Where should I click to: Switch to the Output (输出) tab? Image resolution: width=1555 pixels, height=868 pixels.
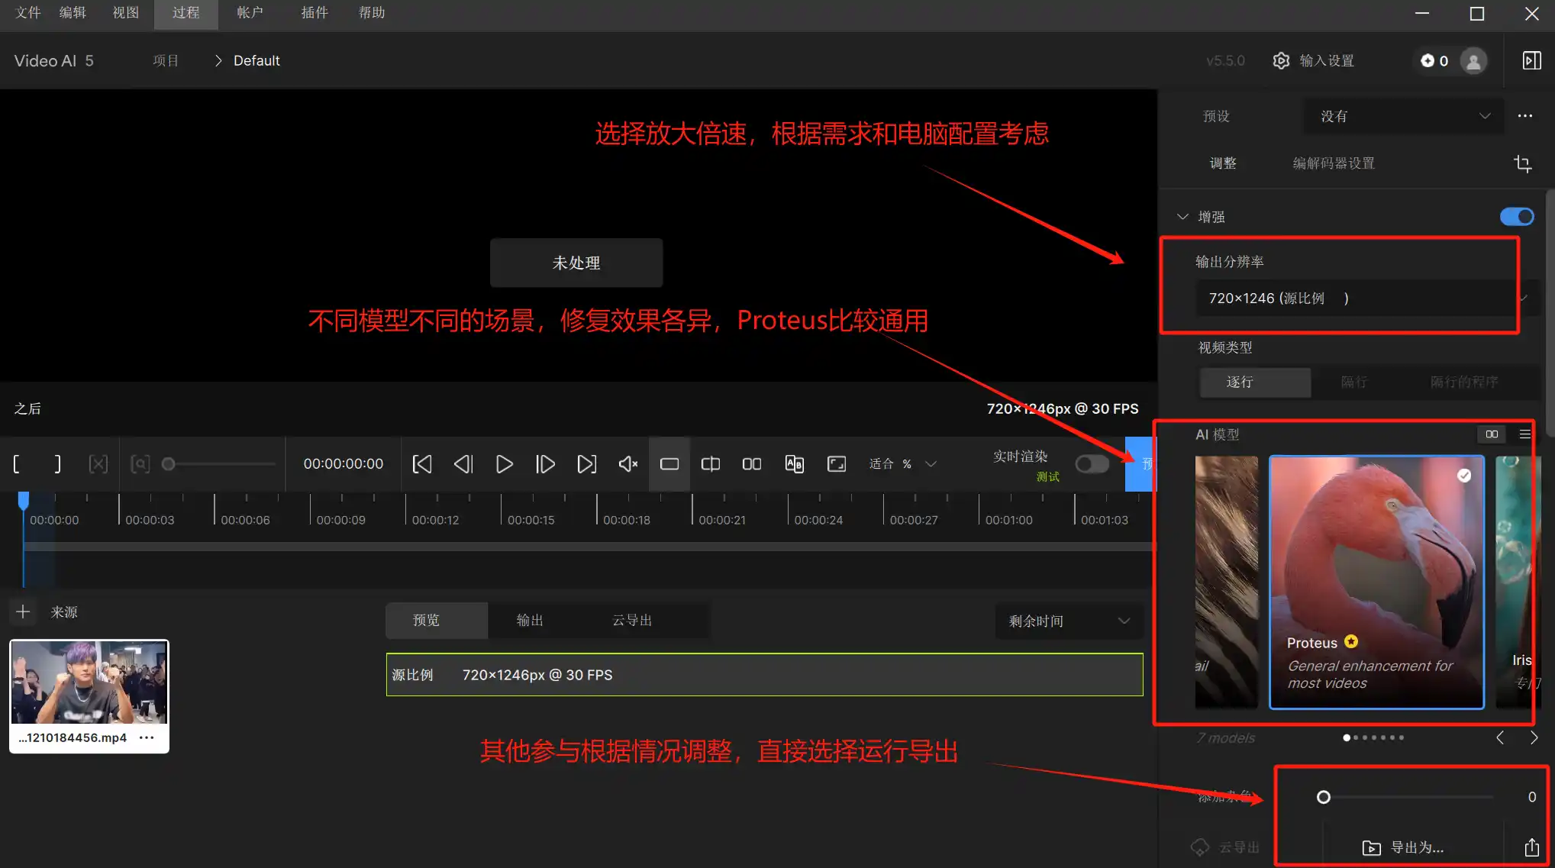tap(530, 620)
